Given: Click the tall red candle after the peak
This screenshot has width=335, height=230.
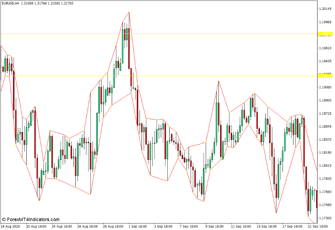Looking at the screenshot, I should tap(129, 48).
